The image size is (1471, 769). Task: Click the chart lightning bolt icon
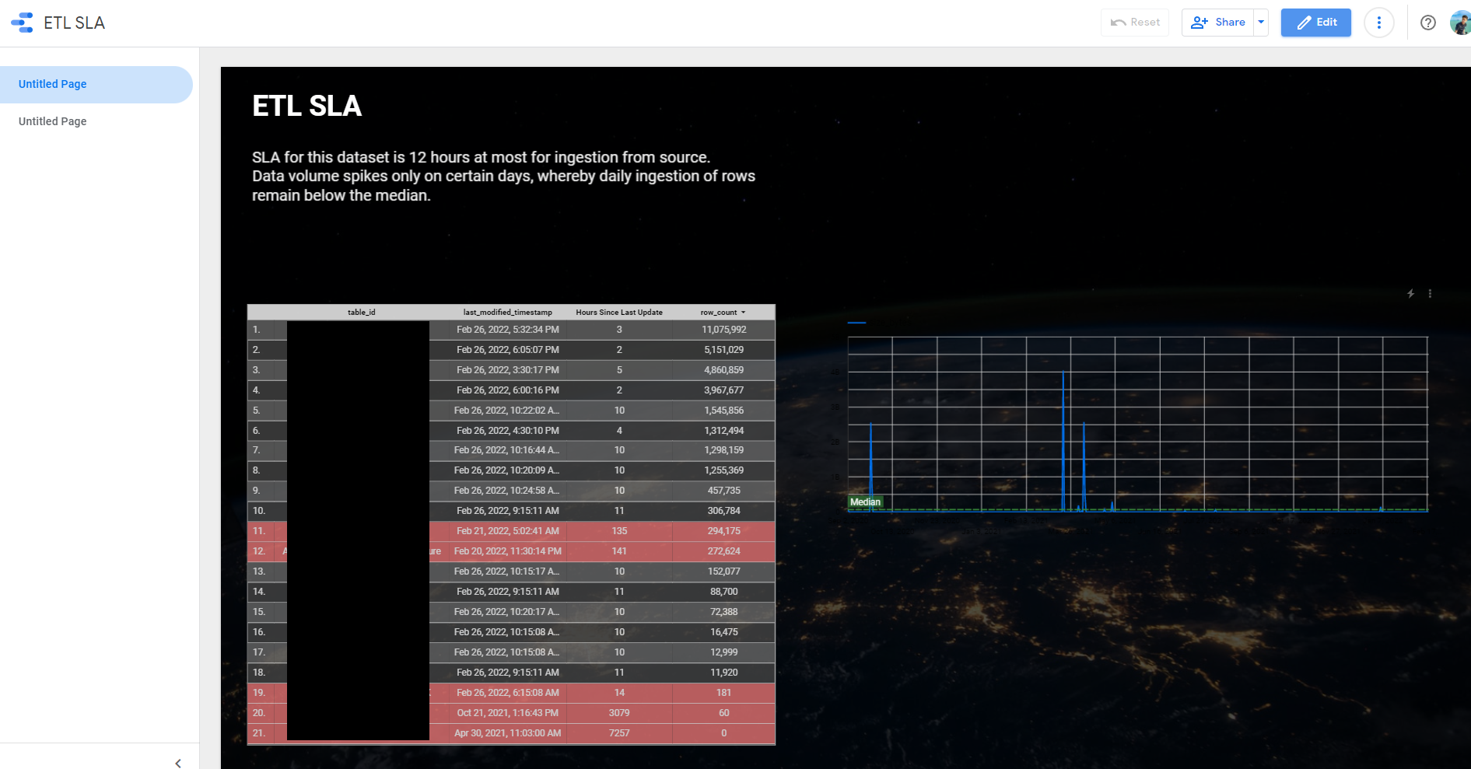[x=1410, y=294]
